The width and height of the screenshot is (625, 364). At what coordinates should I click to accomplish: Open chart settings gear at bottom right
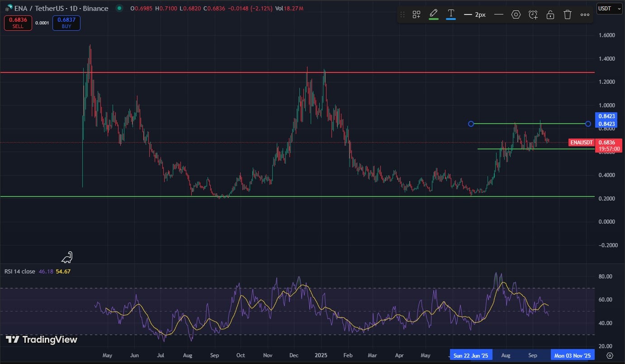610,355
